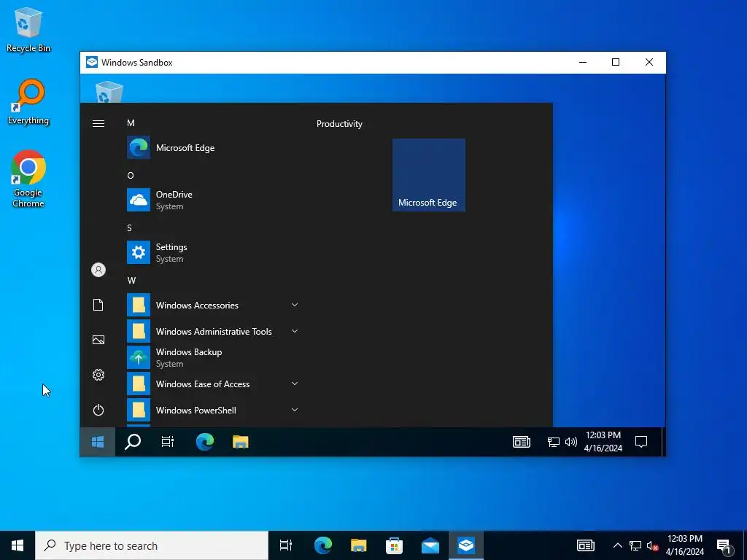Viewport: 747px width, 560px height.
Task: Launch Edge from the sandbox taskbar
Action: point(205,442)
